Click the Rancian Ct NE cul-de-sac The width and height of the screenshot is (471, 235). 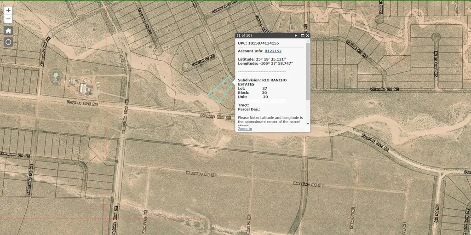coord(186,66)
